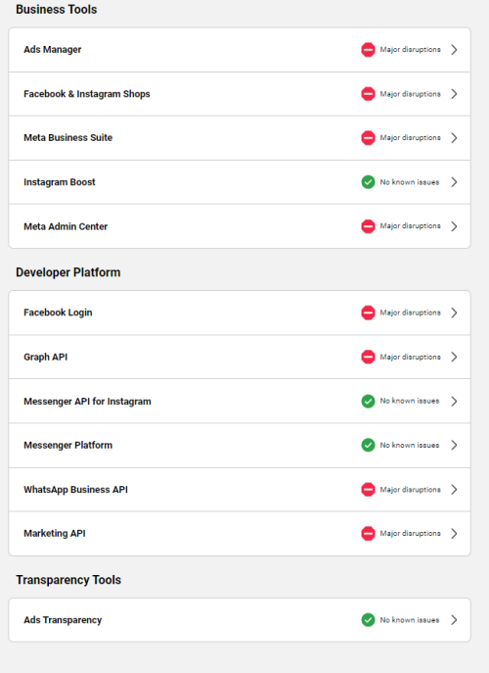Click 'Major disruptions' text for Facebook & Instagram Shops
Screen dimensions: 489x673
(410, 94)
